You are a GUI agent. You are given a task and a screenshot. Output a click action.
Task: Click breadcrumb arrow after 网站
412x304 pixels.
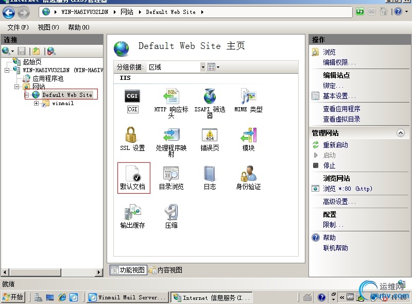click(140, 12)
